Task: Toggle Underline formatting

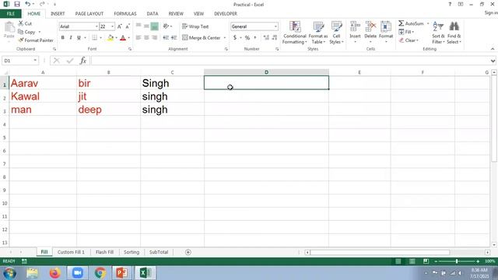Action: [79, 38]
